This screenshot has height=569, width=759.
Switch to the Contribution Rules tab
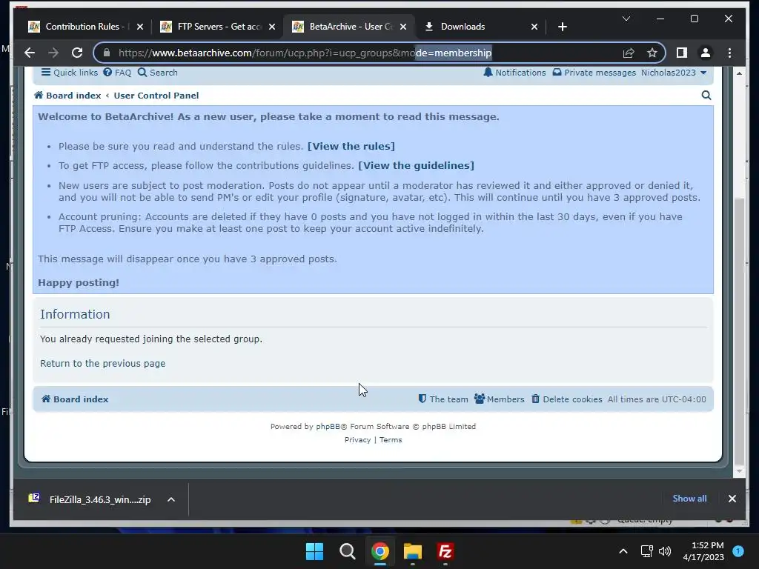(x=85, y=27)
